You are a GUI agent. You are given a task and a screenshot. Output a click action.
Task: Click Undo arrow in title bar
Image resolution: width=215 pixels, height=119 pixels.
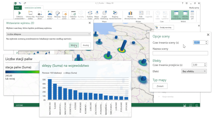click(x=20, y=3)
